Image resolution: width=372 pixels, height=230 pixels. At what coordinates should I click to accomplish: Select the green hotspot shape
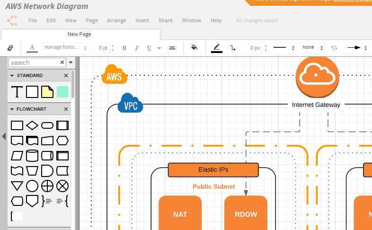[x=62, y=92]
